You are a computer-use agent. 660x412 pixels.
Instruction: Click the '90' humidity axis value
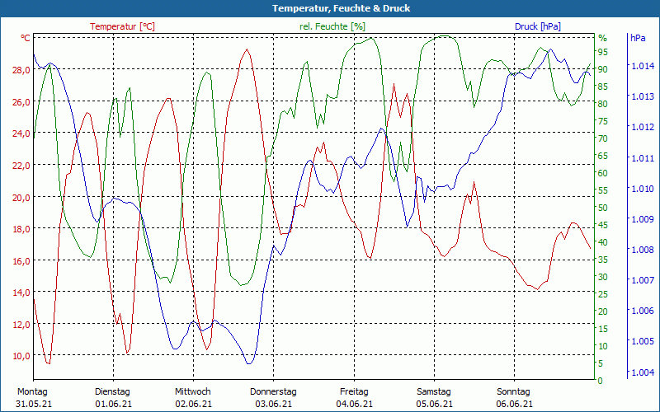point(603,69)
